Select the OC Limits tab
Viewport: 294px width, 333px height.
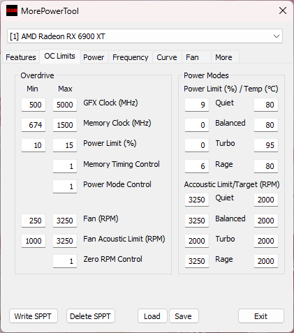point(60,56)
